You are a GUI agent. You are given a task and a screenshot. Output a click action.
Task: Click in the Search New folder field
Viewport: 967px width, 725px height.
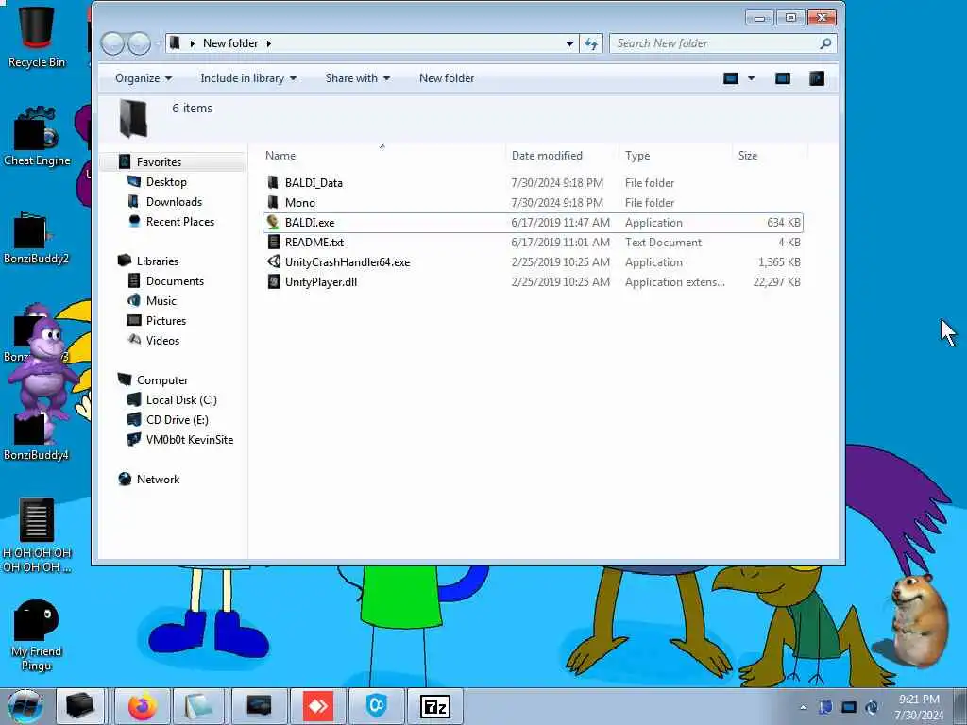pyautogui.click(x=716, y=43)
